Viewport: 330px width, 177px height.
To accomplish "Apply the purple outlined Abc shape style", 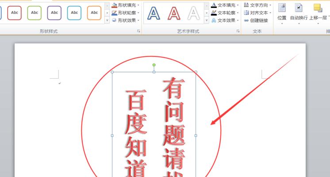I will 54,13.
